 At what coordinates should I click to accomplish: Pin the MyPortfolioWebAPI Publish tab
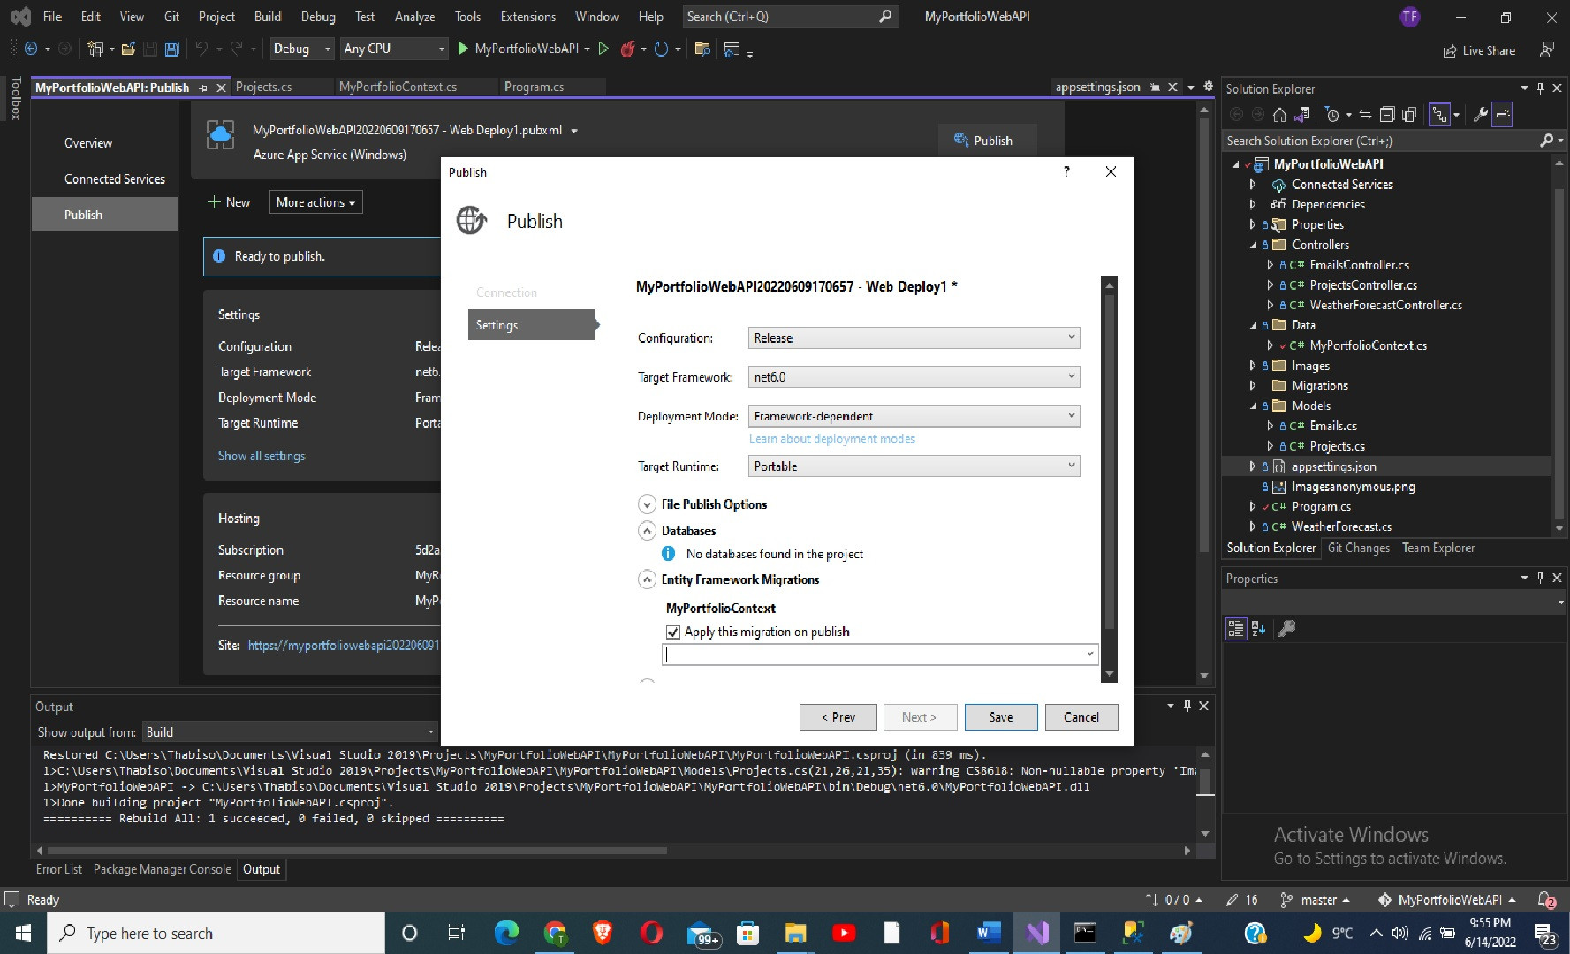[203, 87]
